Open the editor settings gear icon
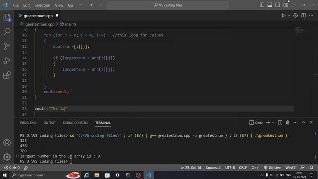The width and height of the screenshot is (318, 179). tap(296, 15)
